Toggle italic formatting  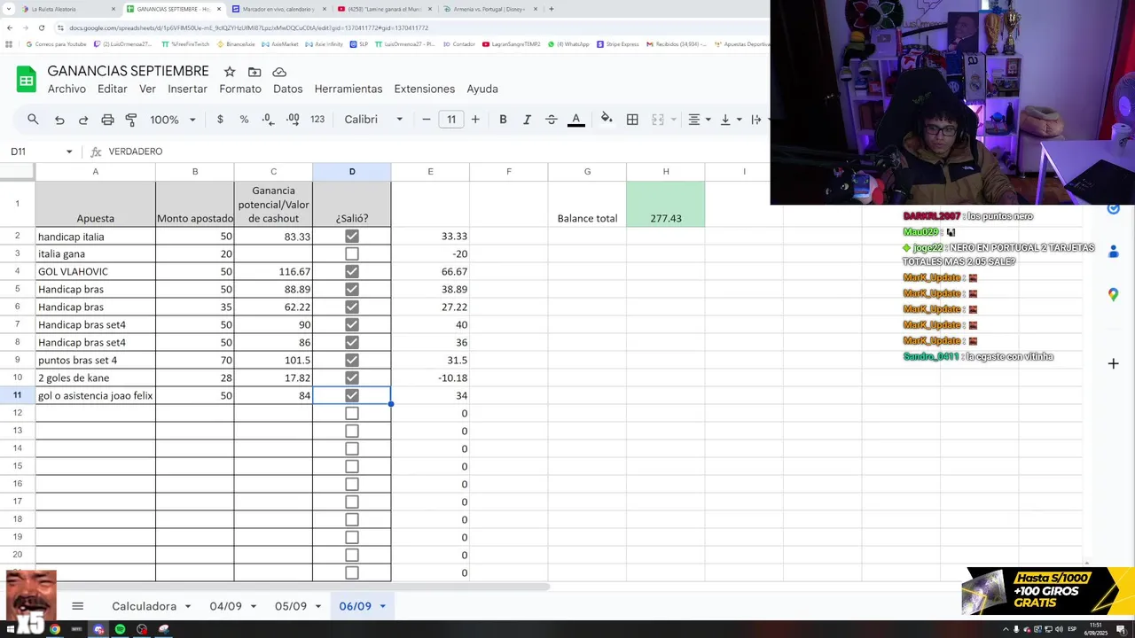pos(527,120)
